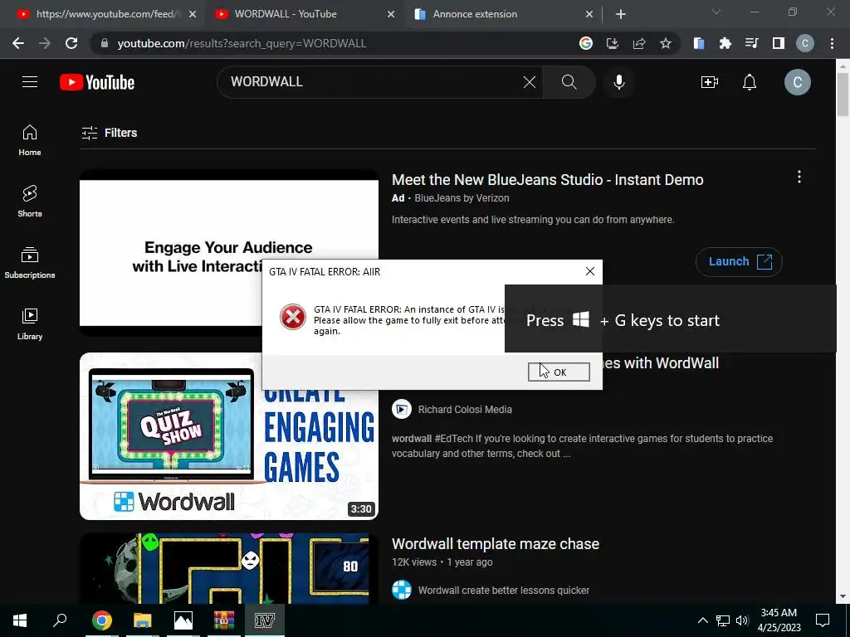Open the notifications bell
Image resolution: width=850 pixels, height=637 pixels.
pyautogui.click(x=750, y=82)
